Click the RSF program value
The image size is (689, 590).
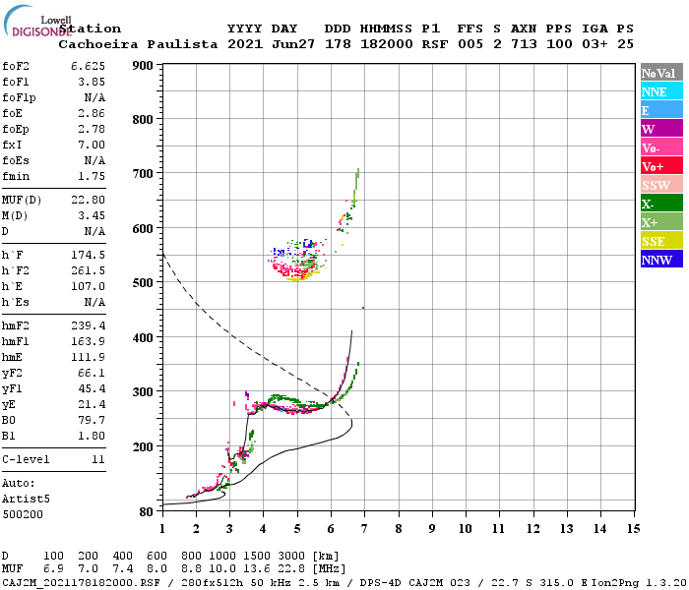point(435,44)
